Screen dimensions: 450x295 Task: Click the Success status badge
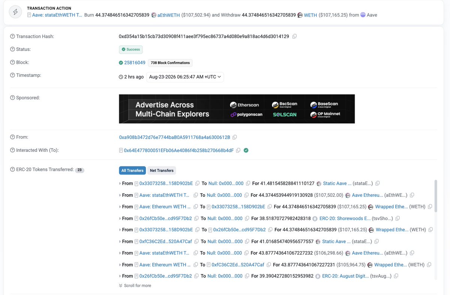pyautogui.click(x=131, y=49)
